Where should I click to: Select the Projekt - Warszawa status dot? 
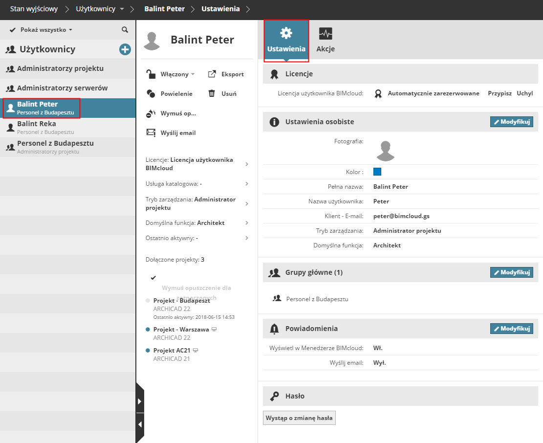[148, 330]
